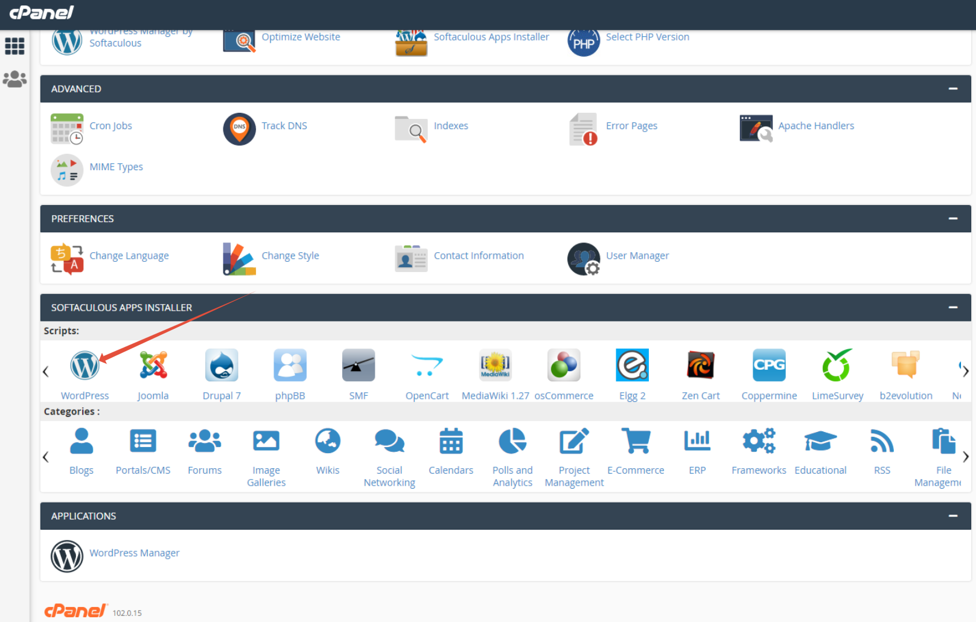
Task: Show more categories with right arrow
Action: click(x=966, y=457)
